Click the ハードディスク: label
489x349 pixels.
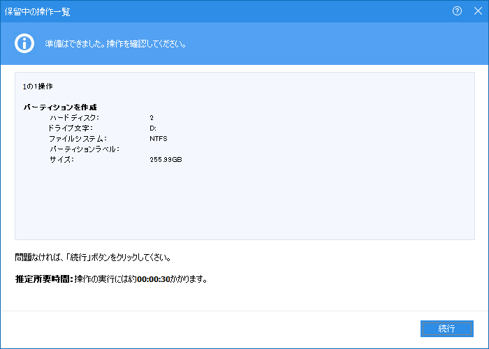pos(74,118)
